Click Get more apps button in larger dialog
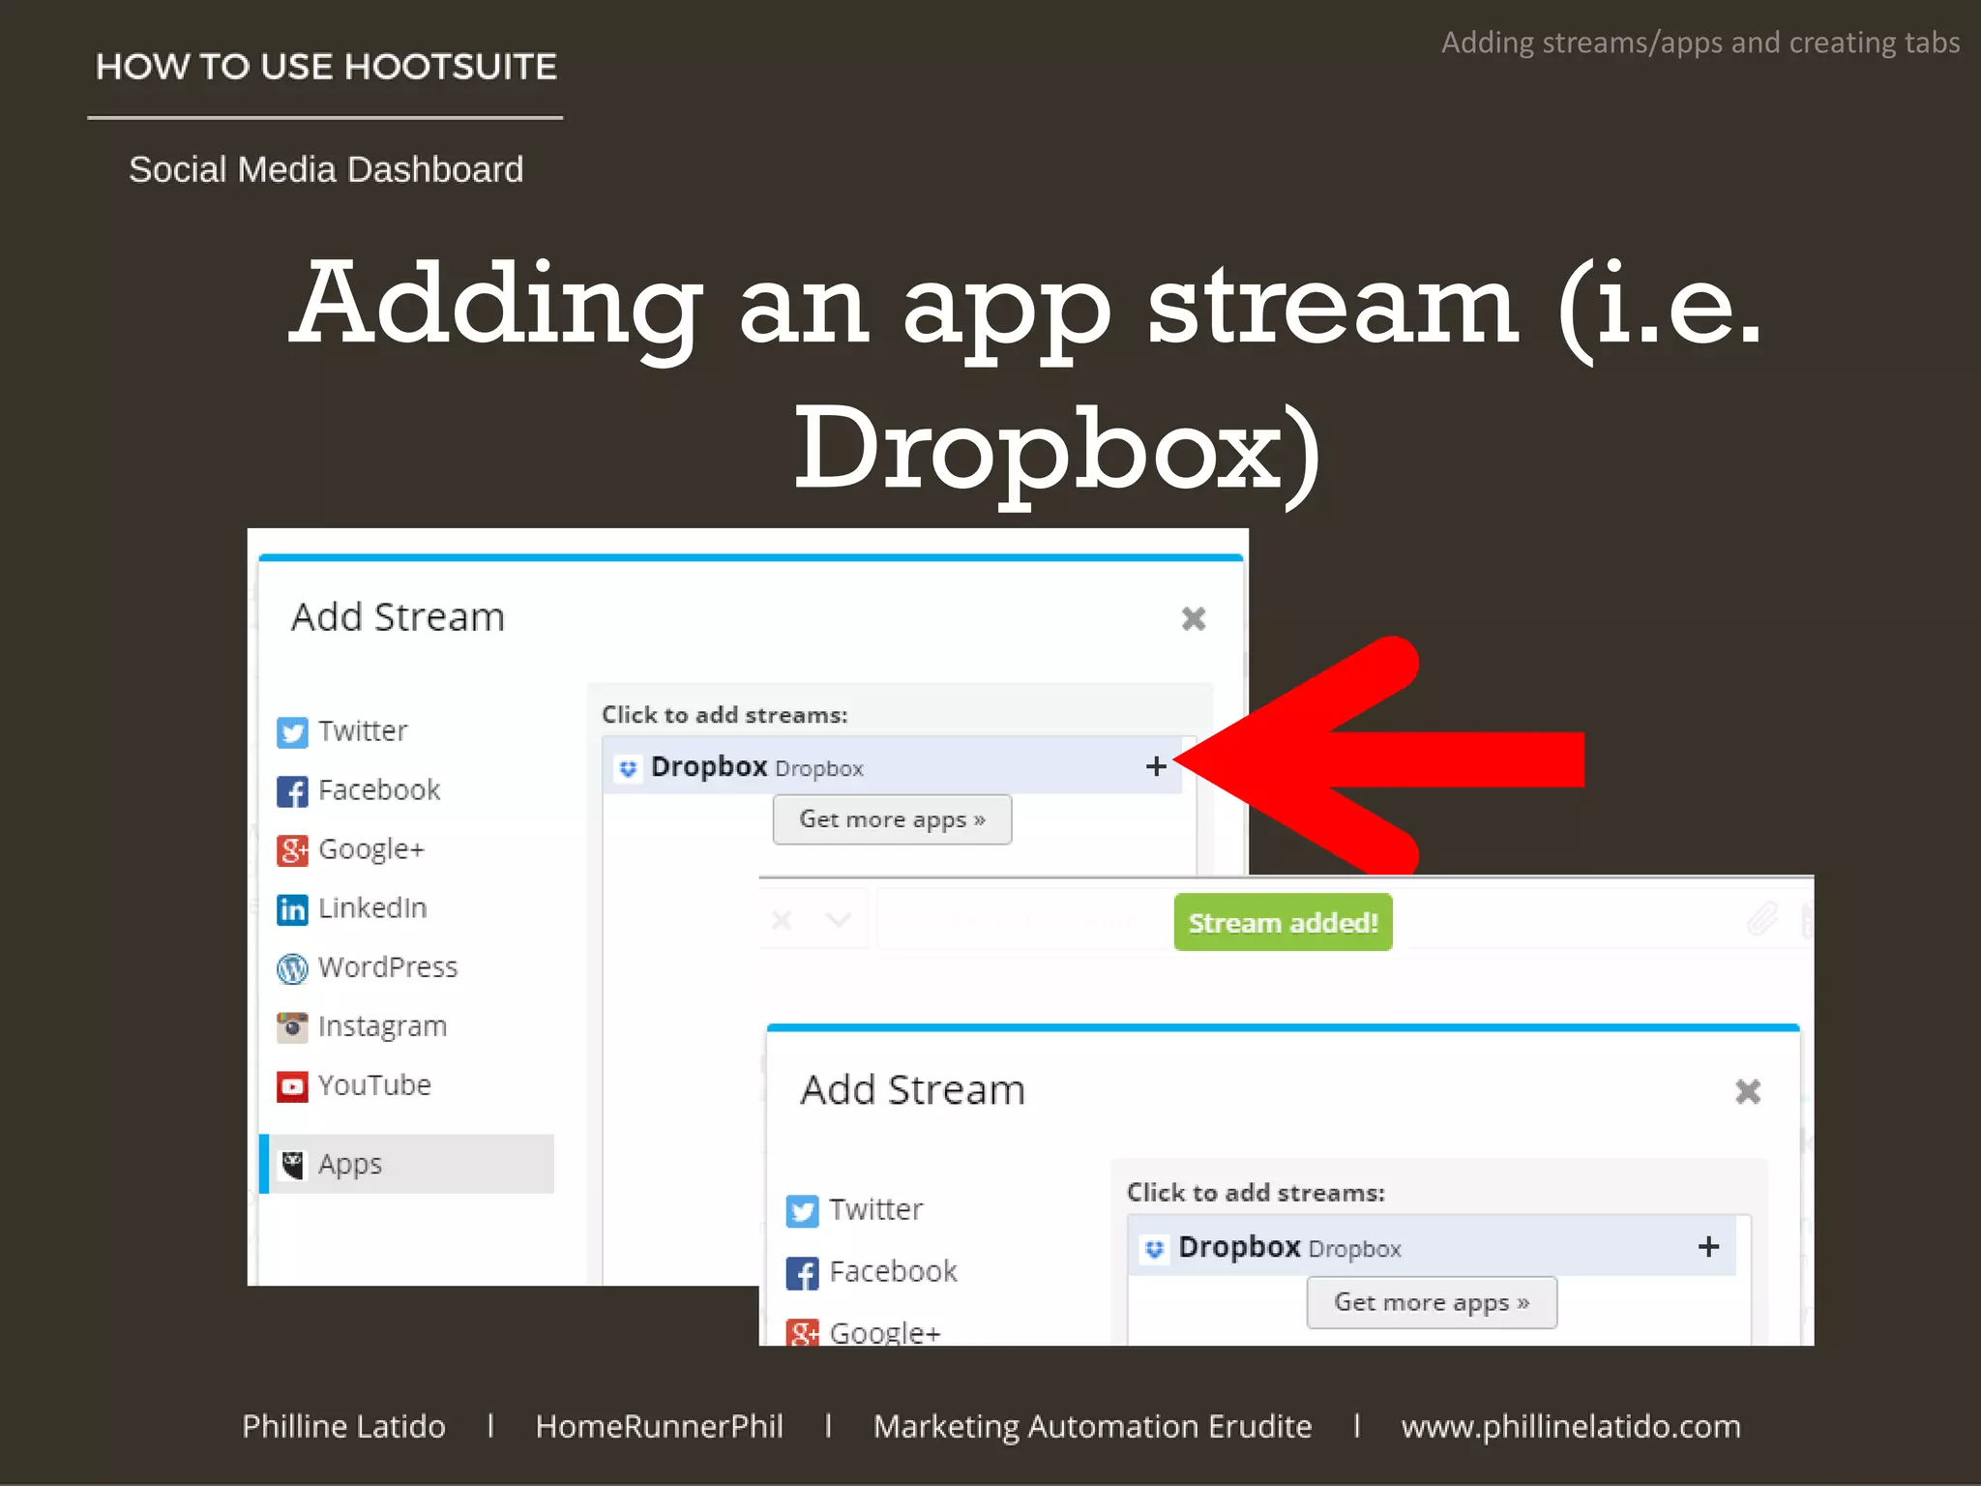This screenshot has height=1486, width=1981. click(892, 819)
